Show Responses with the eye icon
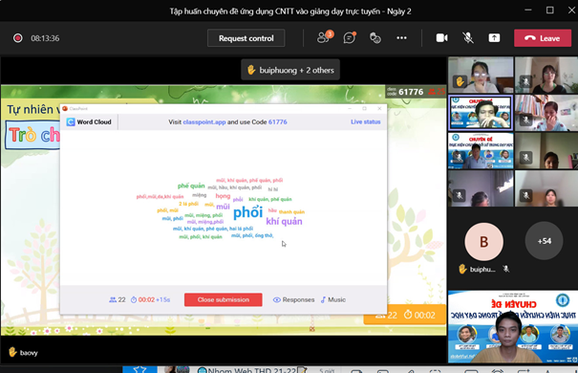This screenshot has width=578, height=373. pos(294,299)
